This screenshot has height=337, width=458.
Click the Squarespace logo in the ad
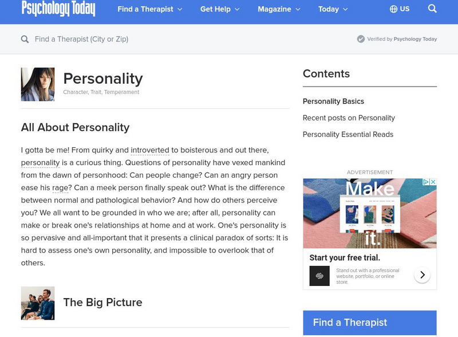pyautogui.click(x=319, y=276)
